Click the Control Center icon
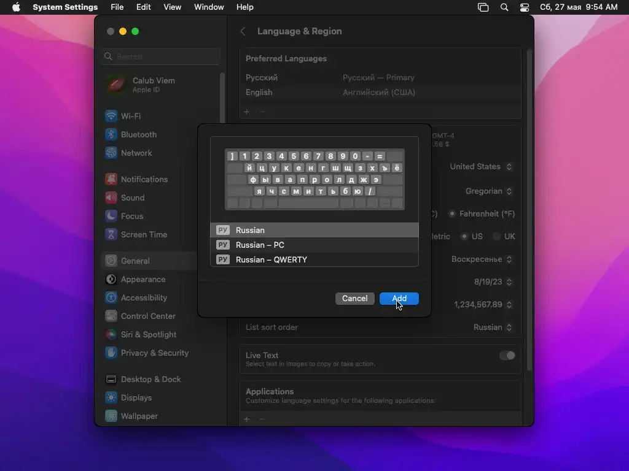The image size is (629, 471). point(111,316)
